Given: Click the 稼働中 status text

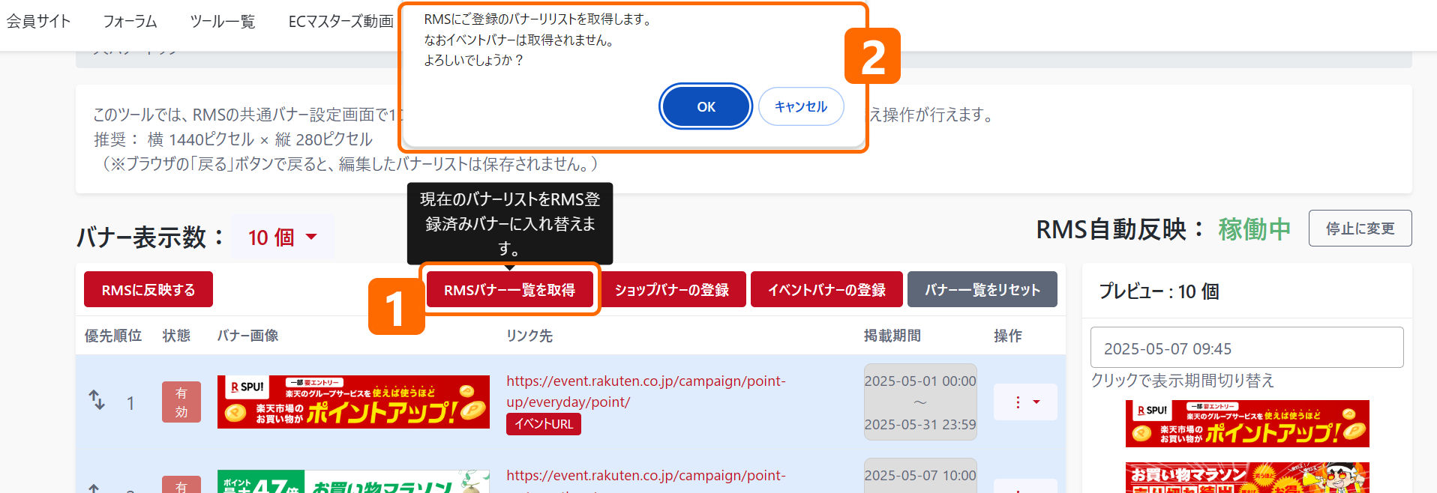Looking at the screenshot, I should coord(1254,229).
